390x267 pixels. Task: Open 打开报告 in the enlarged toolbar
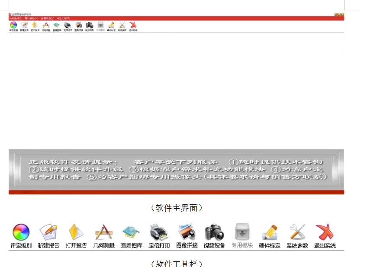[76, 232]
